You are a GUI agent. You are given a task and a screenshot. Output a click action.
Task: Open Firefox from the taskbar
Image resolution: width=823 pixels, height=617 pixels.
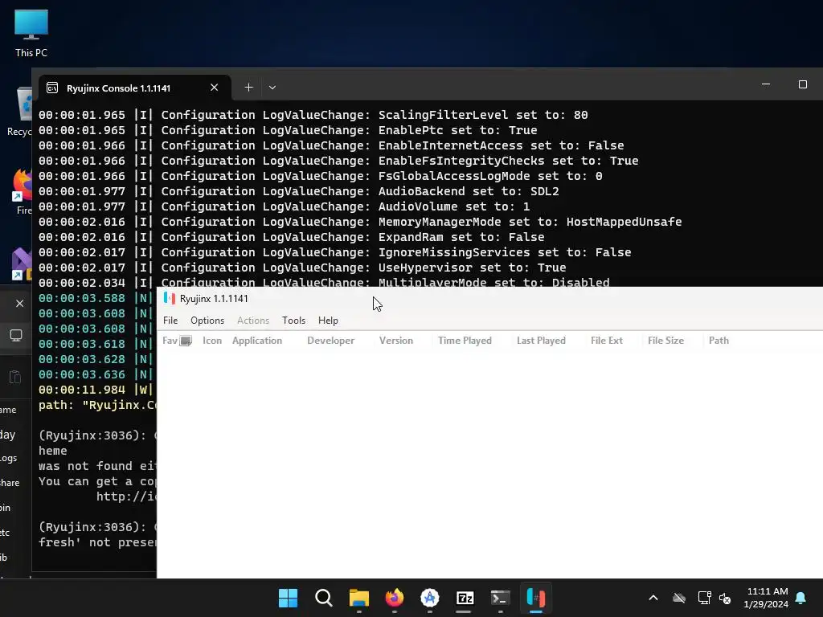[x=394, y=598]
